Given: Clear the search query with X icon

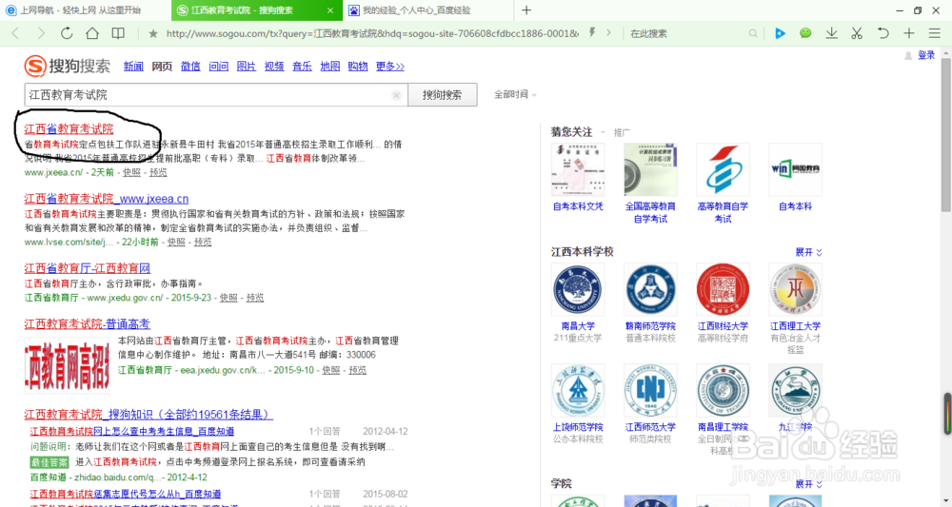Looking at the screenshot, I should coord(396,95).
